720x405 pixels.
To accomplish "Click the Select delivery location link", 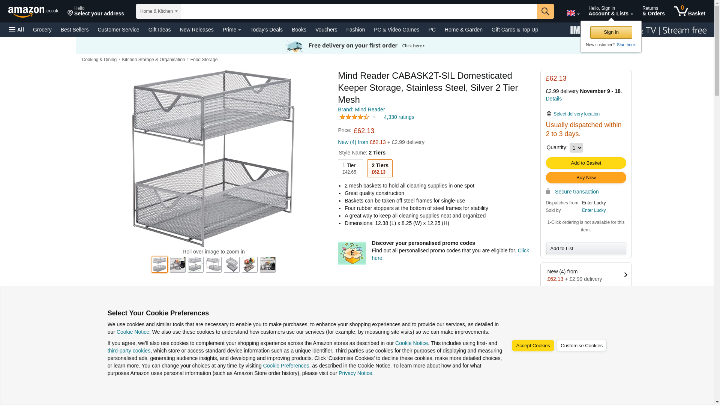I will coord(576,114).
